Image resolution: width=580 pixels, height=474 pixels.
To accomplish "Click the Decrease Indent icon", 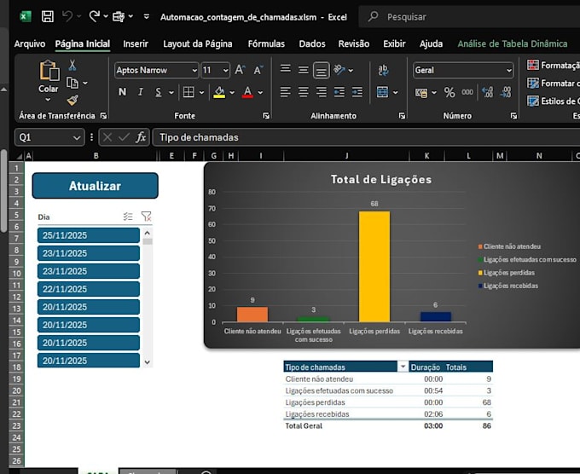I will (339, 92).
